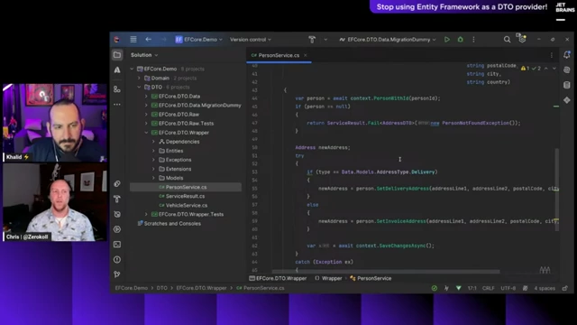Viewport: 577px width, 325px height.
Task: Click 4 spaces indent setting
Action: pyautogui.click(x=545, y=288)
